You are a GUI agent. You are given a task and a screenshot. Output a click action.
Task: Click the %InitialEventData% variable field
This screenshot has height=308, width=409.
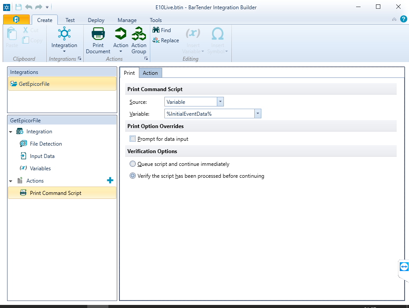[209, 114]
